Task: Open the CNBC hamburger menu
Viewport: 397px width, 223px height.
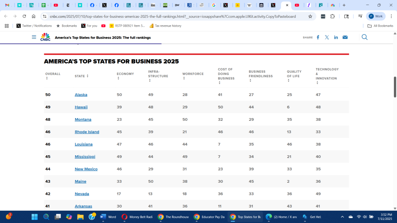Action: tap(34, 37)
